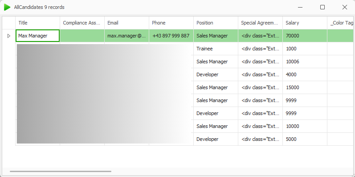Select the Developer cell with salary 5000
This screenshot has height=177, width=355.
(x=216, y=139)
